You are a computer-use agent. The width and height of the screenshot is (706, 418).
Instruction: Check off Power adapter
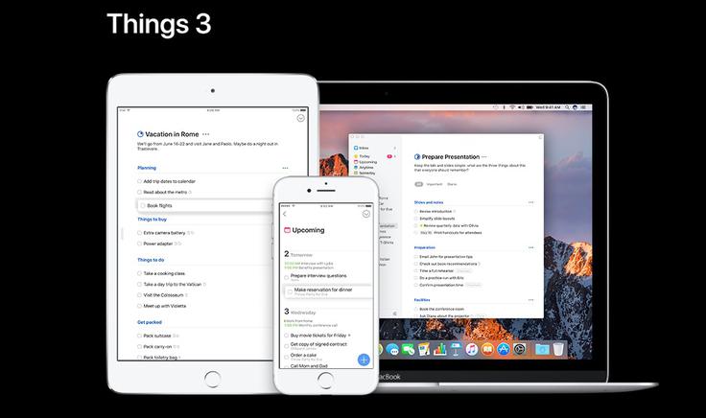[x=139, y=244]
